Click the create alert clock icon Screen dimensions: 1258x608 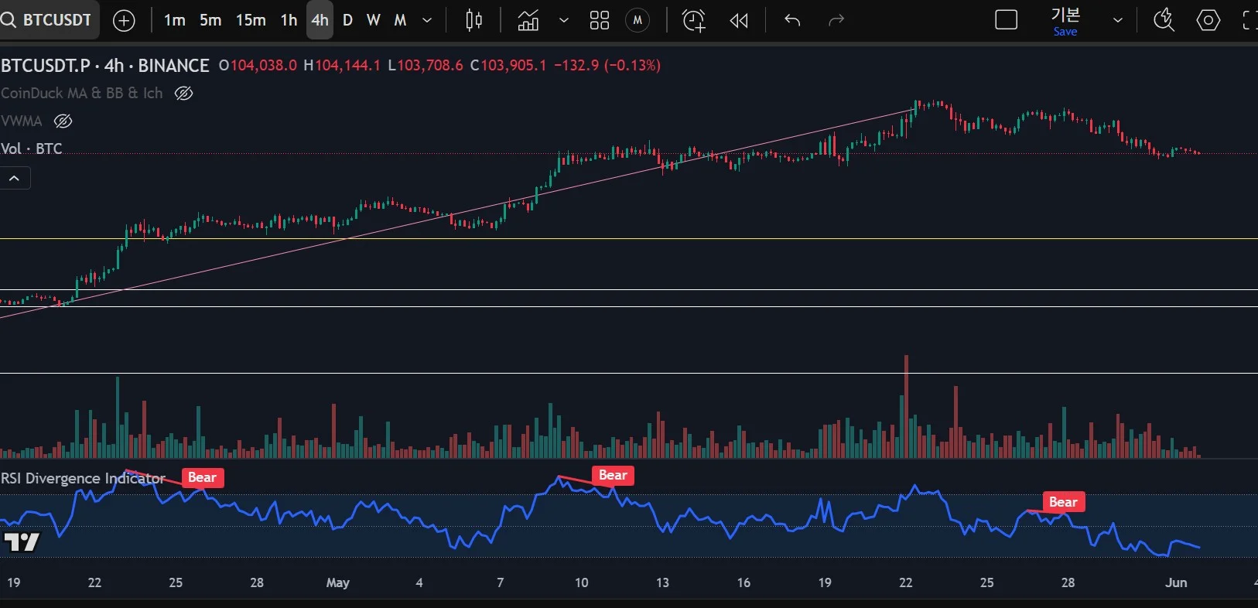[694, 21]
